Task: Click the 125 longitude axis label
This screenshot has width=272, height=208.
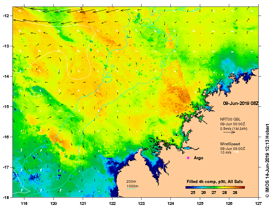Action: tap(200, 204)
